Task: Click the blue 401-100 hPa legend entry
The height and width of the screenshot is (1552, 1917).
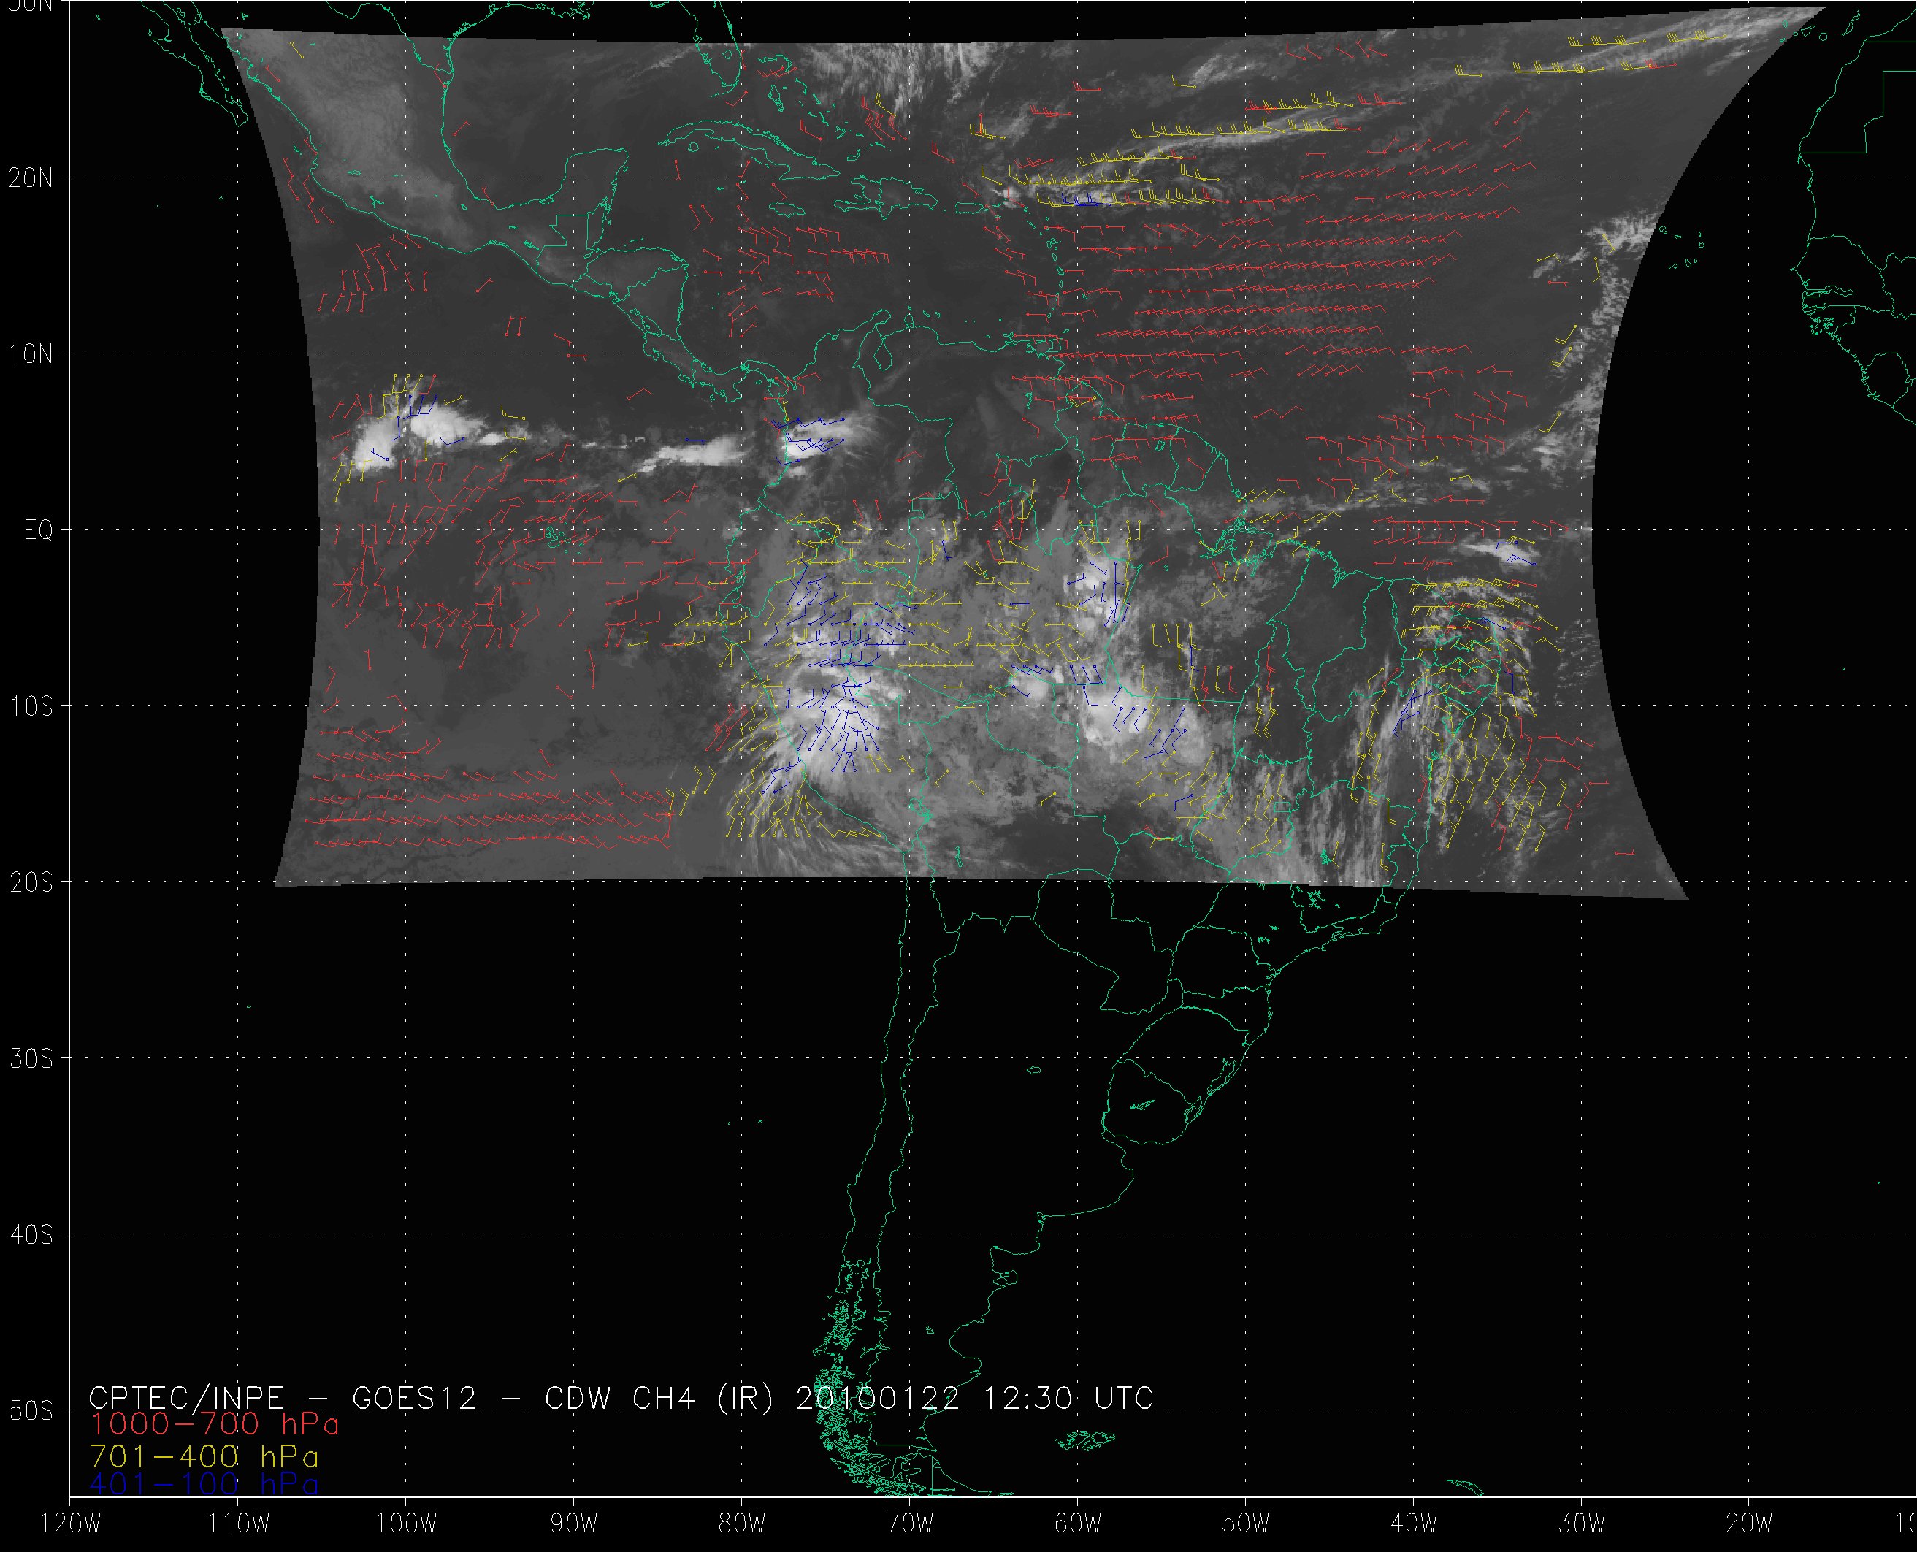Action: (x=204, y=1484)
